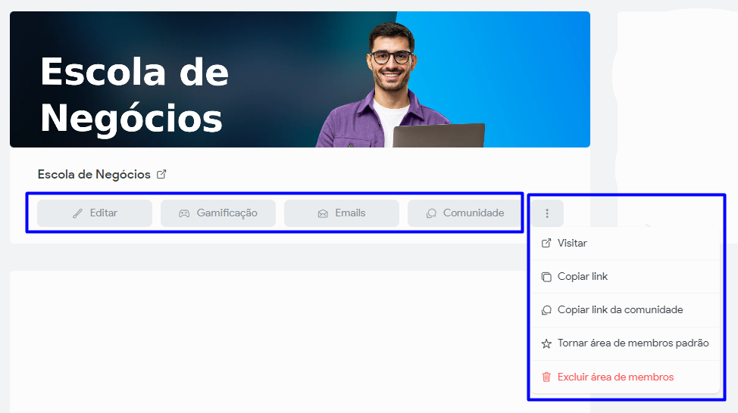Screen dimensions: 738x413
Task: Click the external link icon beside Escola de Negócios
Action: [161, 174]
